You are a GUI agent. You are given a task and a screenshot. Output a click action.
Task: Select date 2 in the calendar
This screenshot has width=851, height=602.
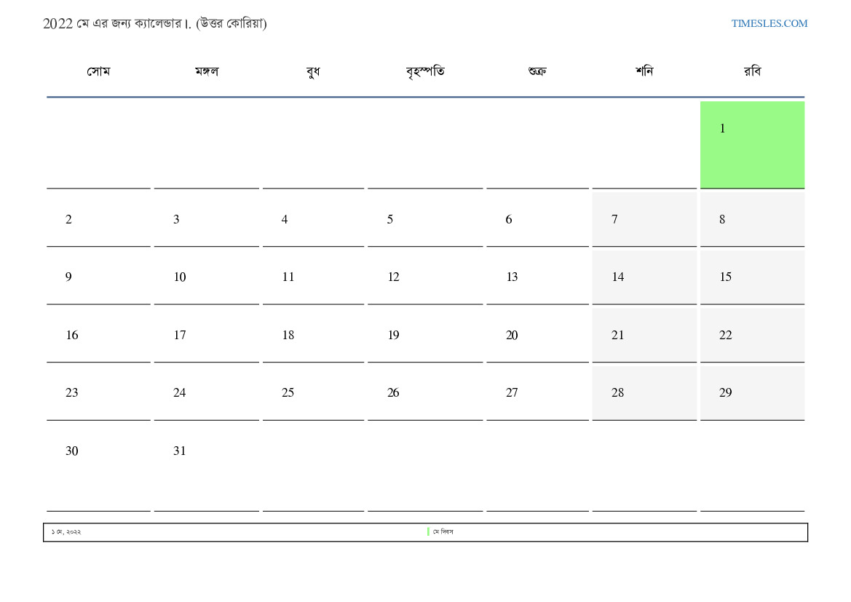[98, 219]
